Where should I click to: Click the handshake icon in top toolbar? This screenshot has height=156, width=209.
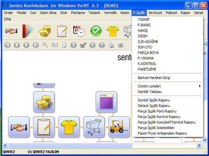click(11, 31)
